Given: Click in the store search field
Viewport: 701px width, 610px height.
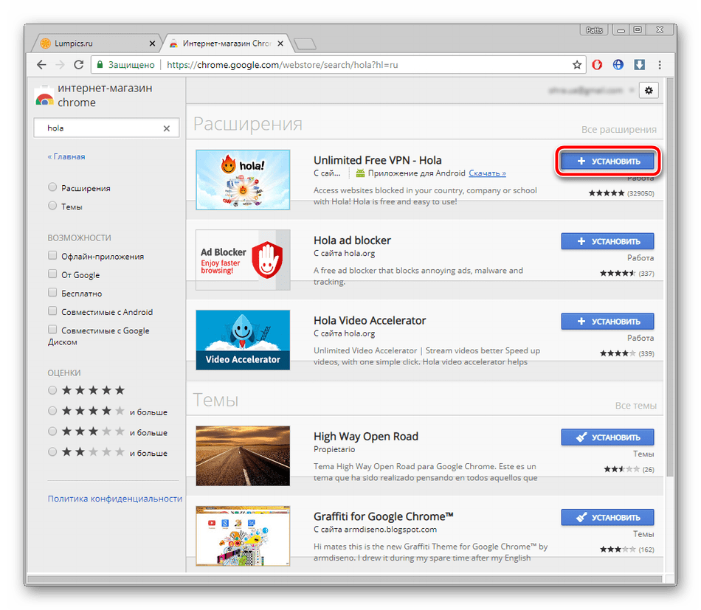Looking at the screenshot, I should pos(100,128).
